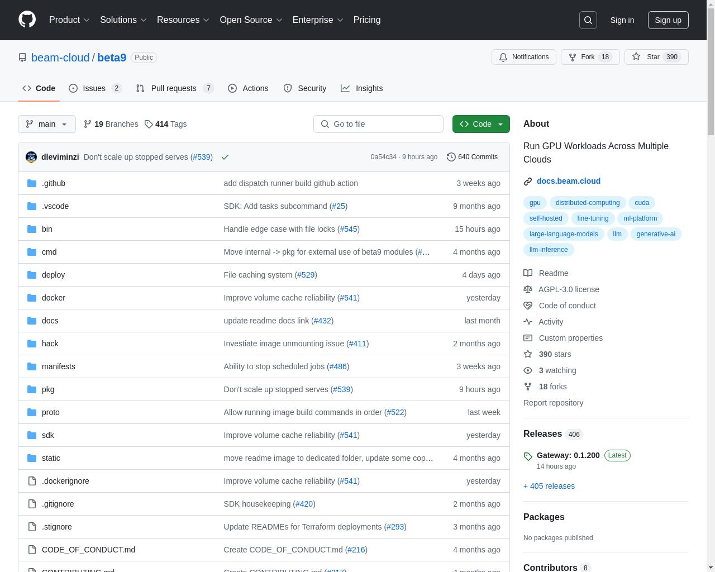Click the Sign in link
715x572 pixels.
(622, 20)
